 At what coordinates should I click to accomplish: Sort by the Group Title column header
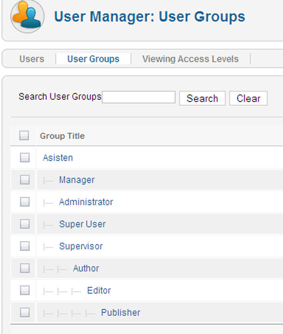click(62, 136)
